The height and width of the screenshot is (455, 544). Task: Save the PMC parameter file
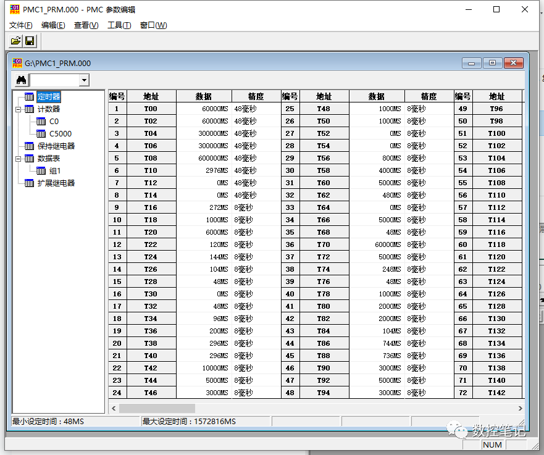[x=30, y=40]
